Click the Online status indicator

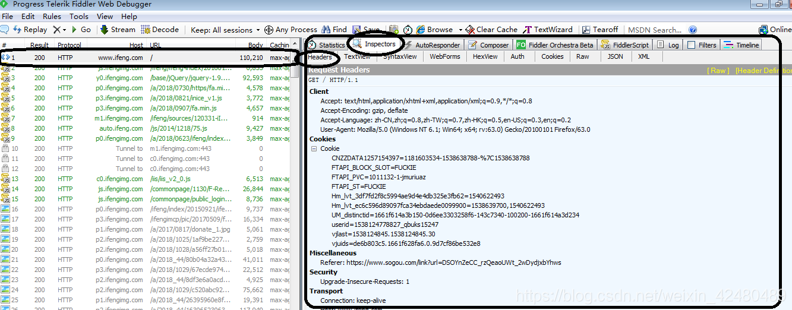coord(775,30)
